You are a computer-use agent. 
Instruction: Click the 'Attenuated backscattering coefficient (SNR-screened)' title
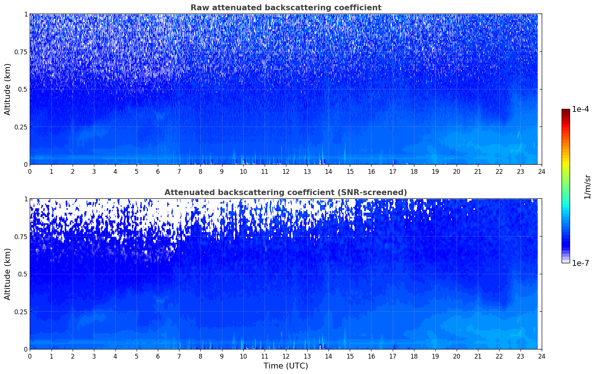286,192
